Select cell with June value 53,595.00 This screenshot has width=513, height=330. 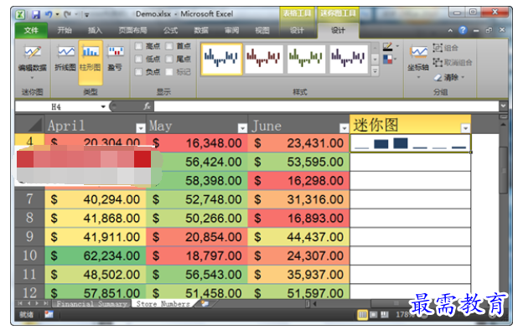coord(298,162)
